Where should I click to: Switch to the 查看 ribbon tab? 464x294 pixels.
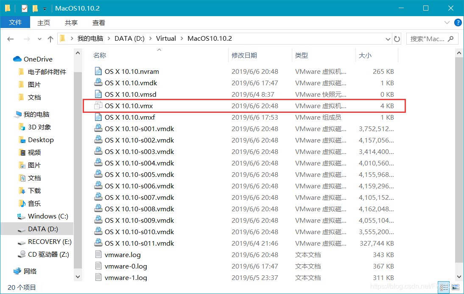coord(98,23)
